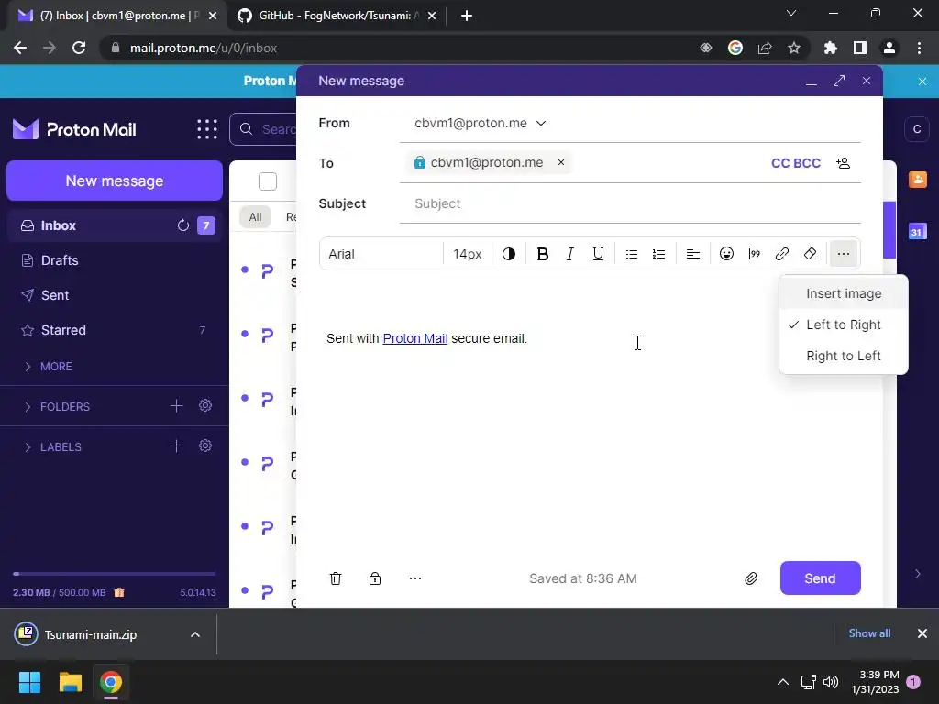Open Chrome tab search chevron

[x=791, y=13]
